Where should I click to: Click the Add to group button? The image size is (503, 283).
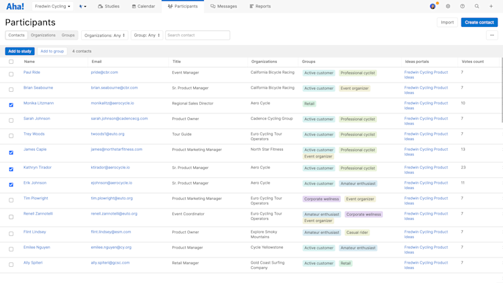click(52, 51)
